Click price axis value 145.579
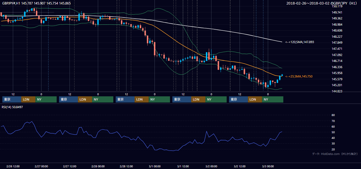Viewport: 361px width, 169px height. [x=337, y=79]
